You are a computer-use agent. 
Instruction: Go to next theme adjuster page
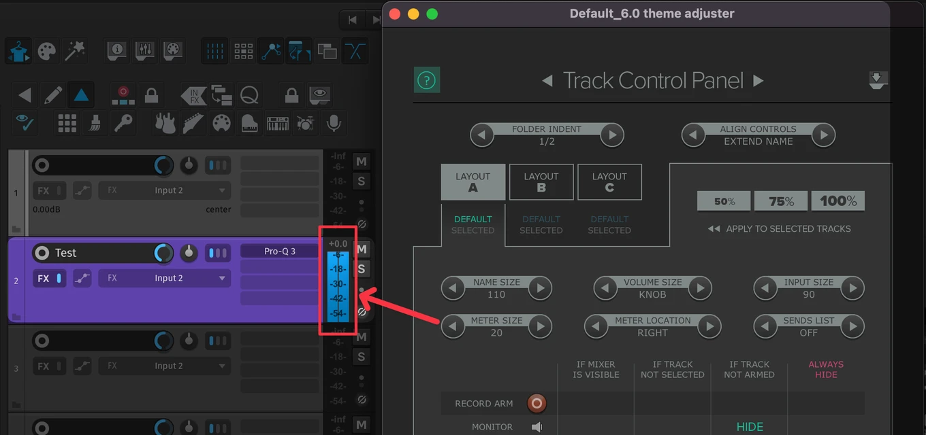click(759, 81)
